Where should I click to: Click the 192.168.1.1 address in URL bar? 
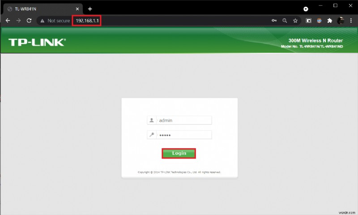click(87, 21)
